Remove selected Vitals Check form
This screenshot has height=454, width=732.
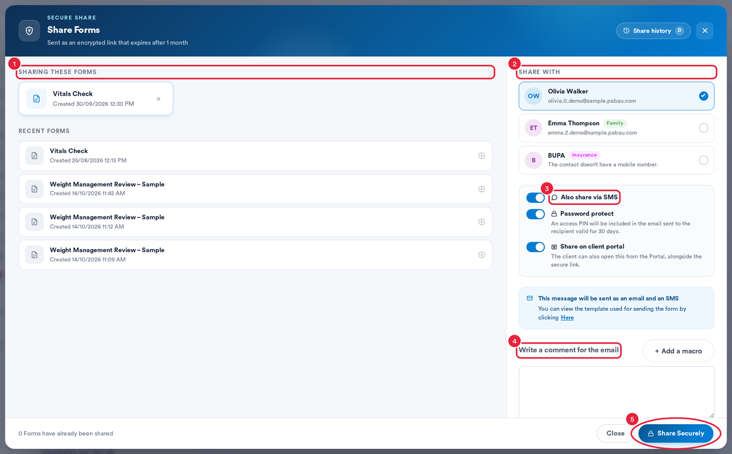click(x=158, y=99)
